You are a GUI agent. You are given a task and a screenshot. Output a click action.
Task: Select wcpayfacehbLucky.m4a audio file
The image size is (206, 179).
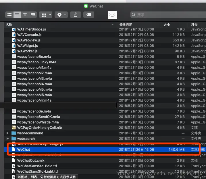click(x=37, y=62)
